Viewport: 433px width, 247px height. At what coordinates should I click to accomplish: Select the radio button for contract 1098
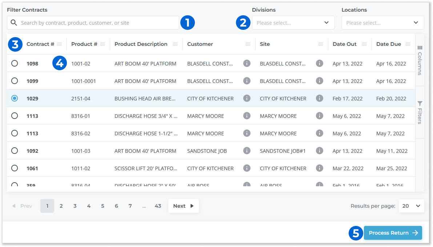tap(15, 63)
